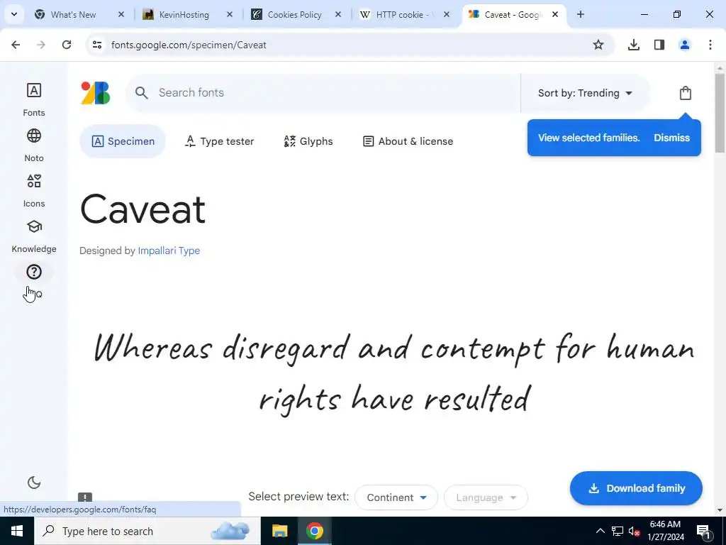
Task: Open the Knowledge section in sidebar
Action: 34,235
